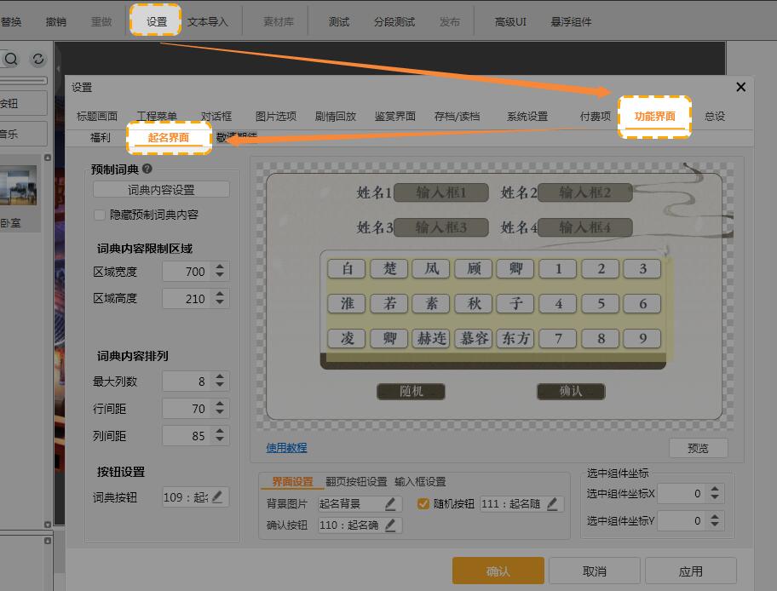This screenshot has height=591, width=777.
Task: Enable 隐藏预制词典内容 checkbox
Action: (101, 215)
